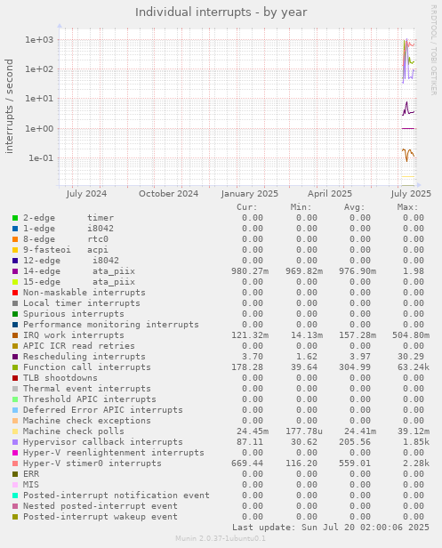Click the salmon Hyper-V stimer0 interrupts swatch
Image resolution: width=442 pixels, height=548 pixels.
click(x=15, y=463)
